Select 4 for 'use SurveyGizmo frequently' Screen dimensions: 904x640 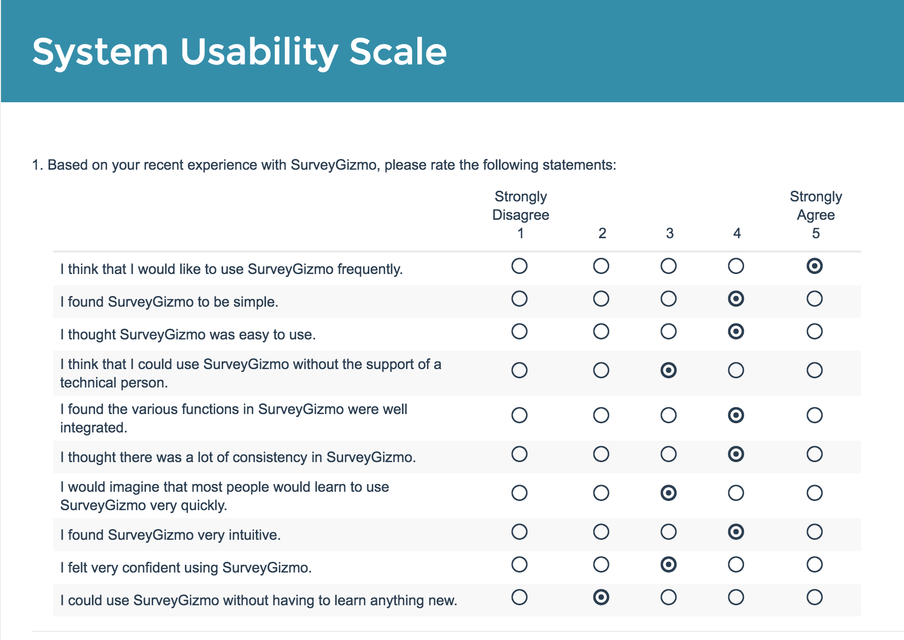tap(736, 266)
